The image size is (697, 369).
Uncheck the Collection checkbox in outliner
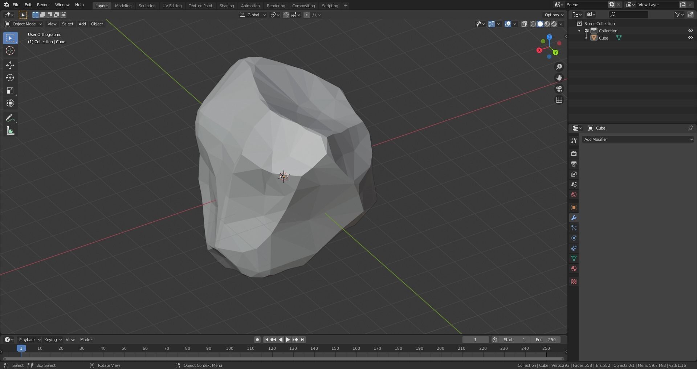click(x=587, y=31)
